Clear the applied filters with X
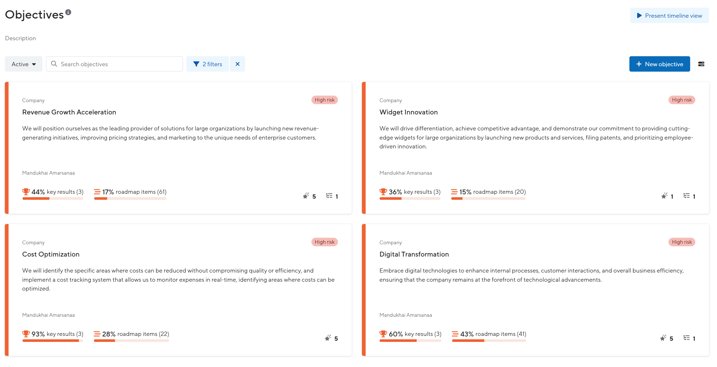The height and width of the screenshot is (367, 717). click(237, 64)
